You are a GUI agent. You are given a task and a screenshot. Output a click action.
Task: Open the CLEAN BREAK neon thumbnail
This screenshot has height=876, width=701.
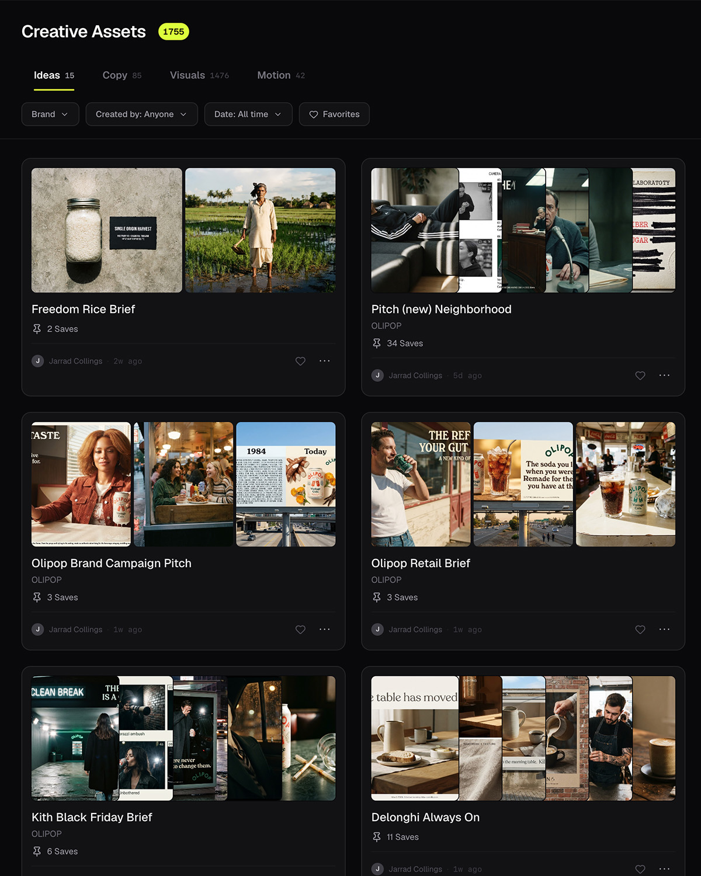[x=75, y=738]
